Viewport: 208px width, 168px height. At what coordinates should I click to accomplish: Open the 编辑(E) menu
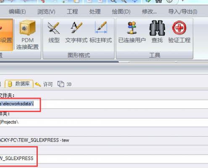tap(17, 12)
